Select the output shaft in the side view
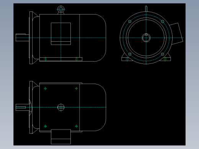The image size is (199, 149). click(22, 37)
